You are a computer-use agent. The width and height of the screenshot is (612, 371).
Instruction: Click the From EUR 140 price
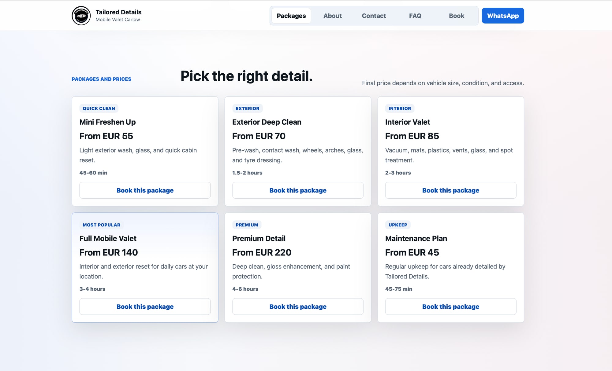click(x=109, y=252)
